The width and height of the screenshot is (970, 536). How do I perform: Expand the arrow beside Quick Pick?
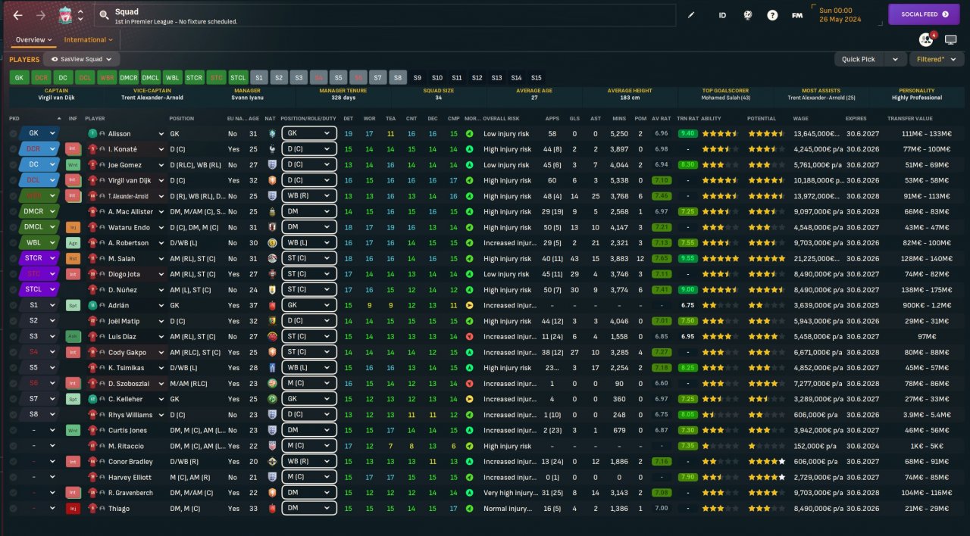(x=896, y=59)
